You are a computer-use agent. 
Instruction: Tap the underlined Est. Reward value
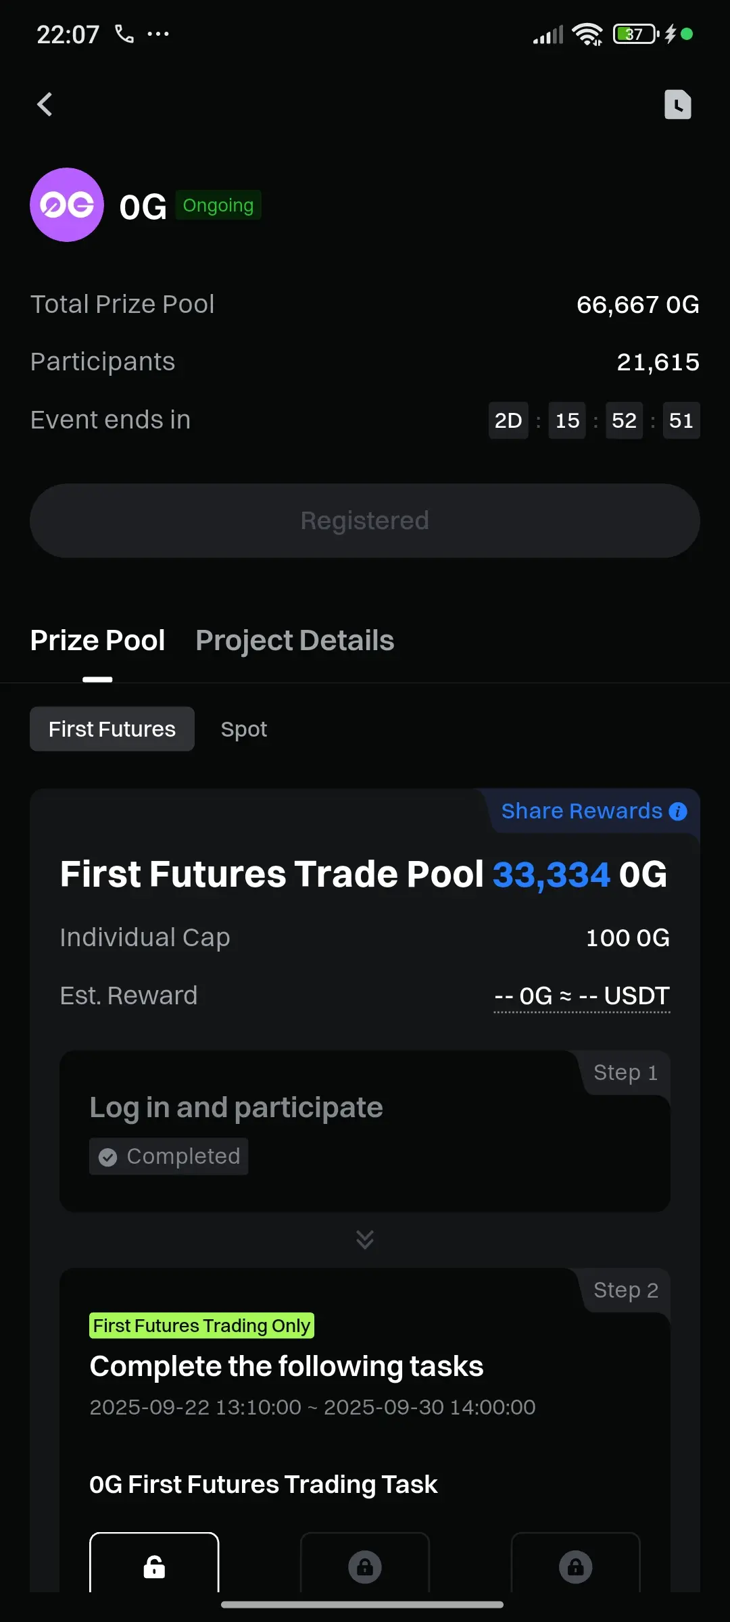pyautogui.click(x=582, y=996)
